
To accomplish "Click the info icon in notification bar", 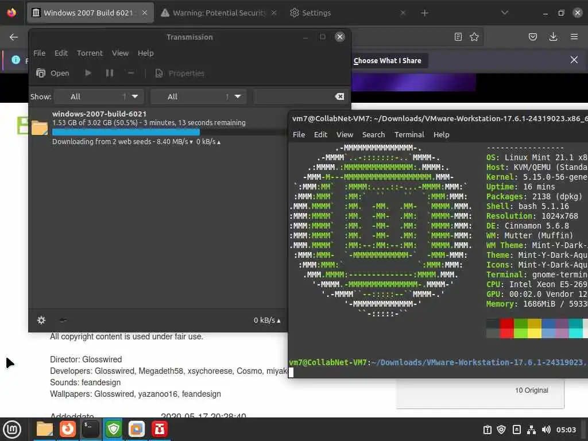I will point(16,60).
